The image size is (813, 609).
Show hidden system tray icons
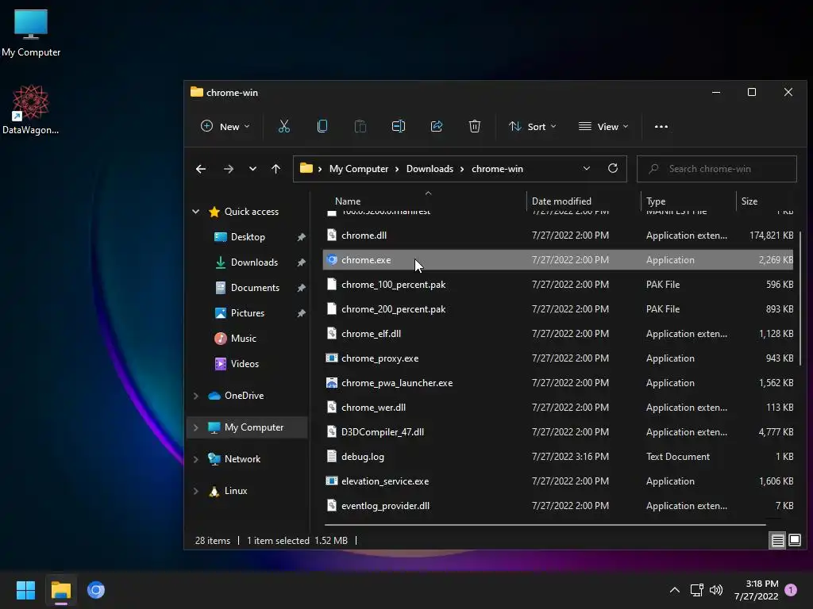pyautogui.click(x=675, y=590)
